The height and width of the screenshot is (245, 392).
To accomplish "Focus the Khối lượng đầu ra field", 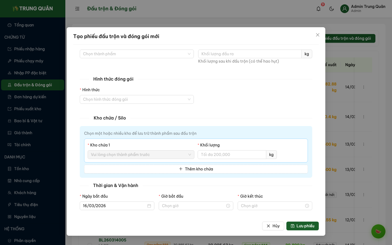I will [250, 54].
